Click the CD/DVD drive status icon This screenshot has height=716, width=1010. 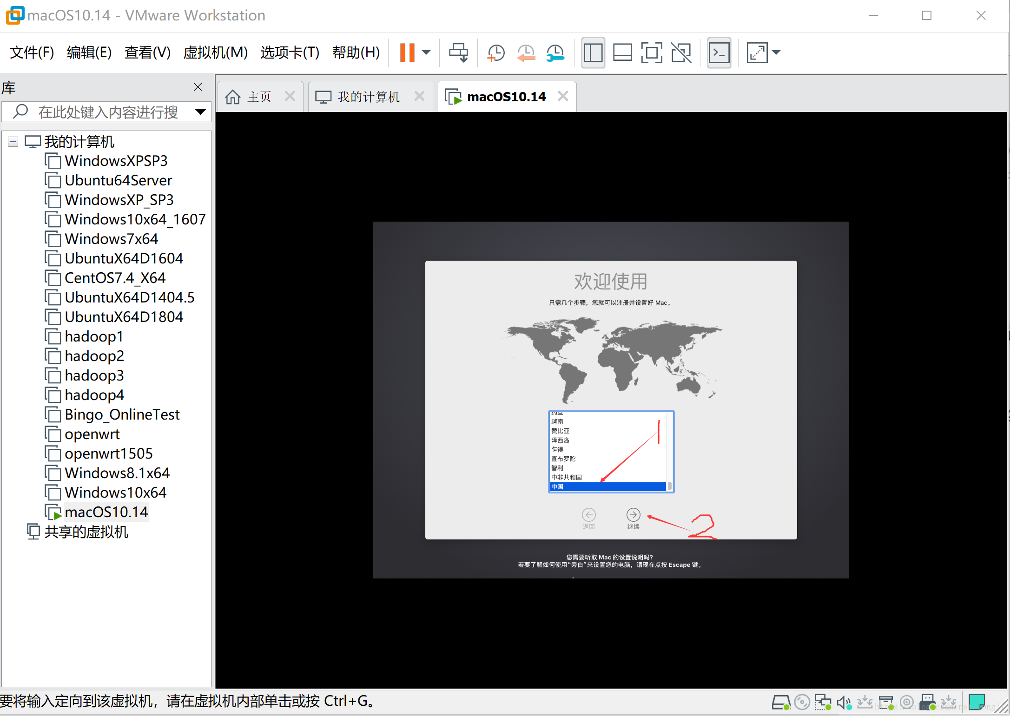coord(802,702)
